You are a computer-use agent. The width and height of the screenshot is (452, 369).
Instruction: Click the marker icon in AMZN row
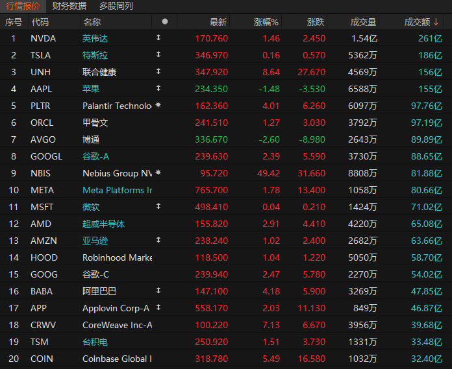click(158, 240)
